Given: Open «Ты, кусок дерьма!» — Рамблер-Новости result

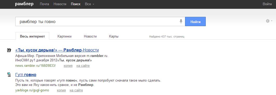Looking at the screenshot, I should 57,50.
